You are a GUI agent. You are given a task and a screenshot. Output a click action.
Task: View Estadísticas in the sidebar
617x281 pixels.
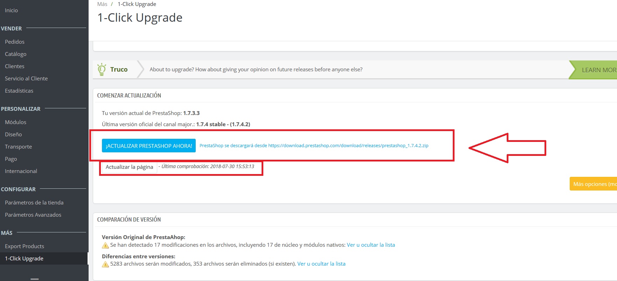pyautogui.click(x=19, y=91)
